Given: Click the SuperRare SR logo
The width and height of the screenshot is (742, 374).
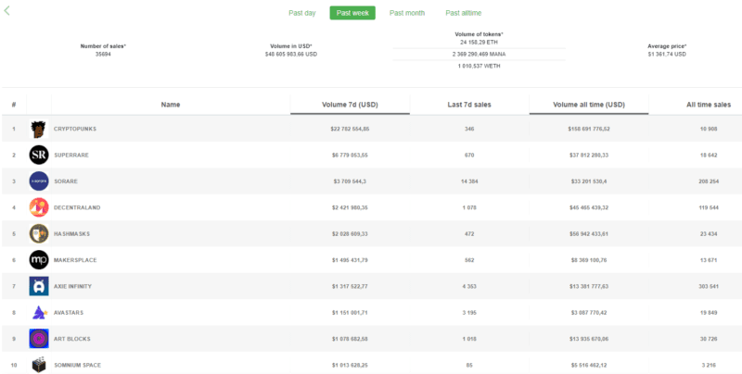Looking at the screenshot, I should point(39,155).
